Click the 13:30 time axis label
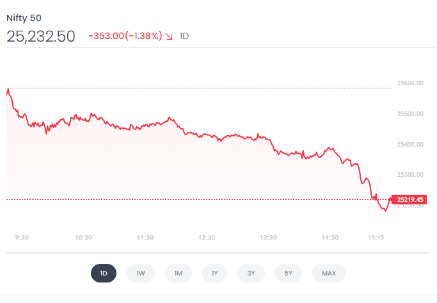The height and width of the screenshot is (303, 437). tap(268, 237)
